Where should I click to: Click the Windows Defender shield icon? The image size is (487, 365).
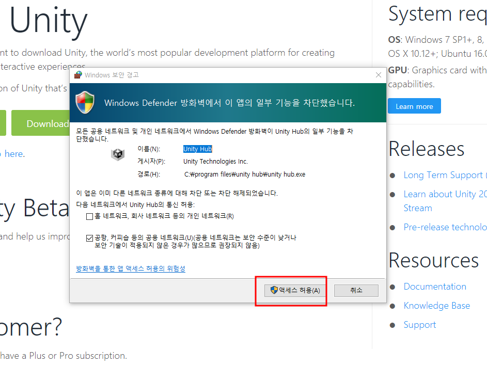(x=85, y=103)
